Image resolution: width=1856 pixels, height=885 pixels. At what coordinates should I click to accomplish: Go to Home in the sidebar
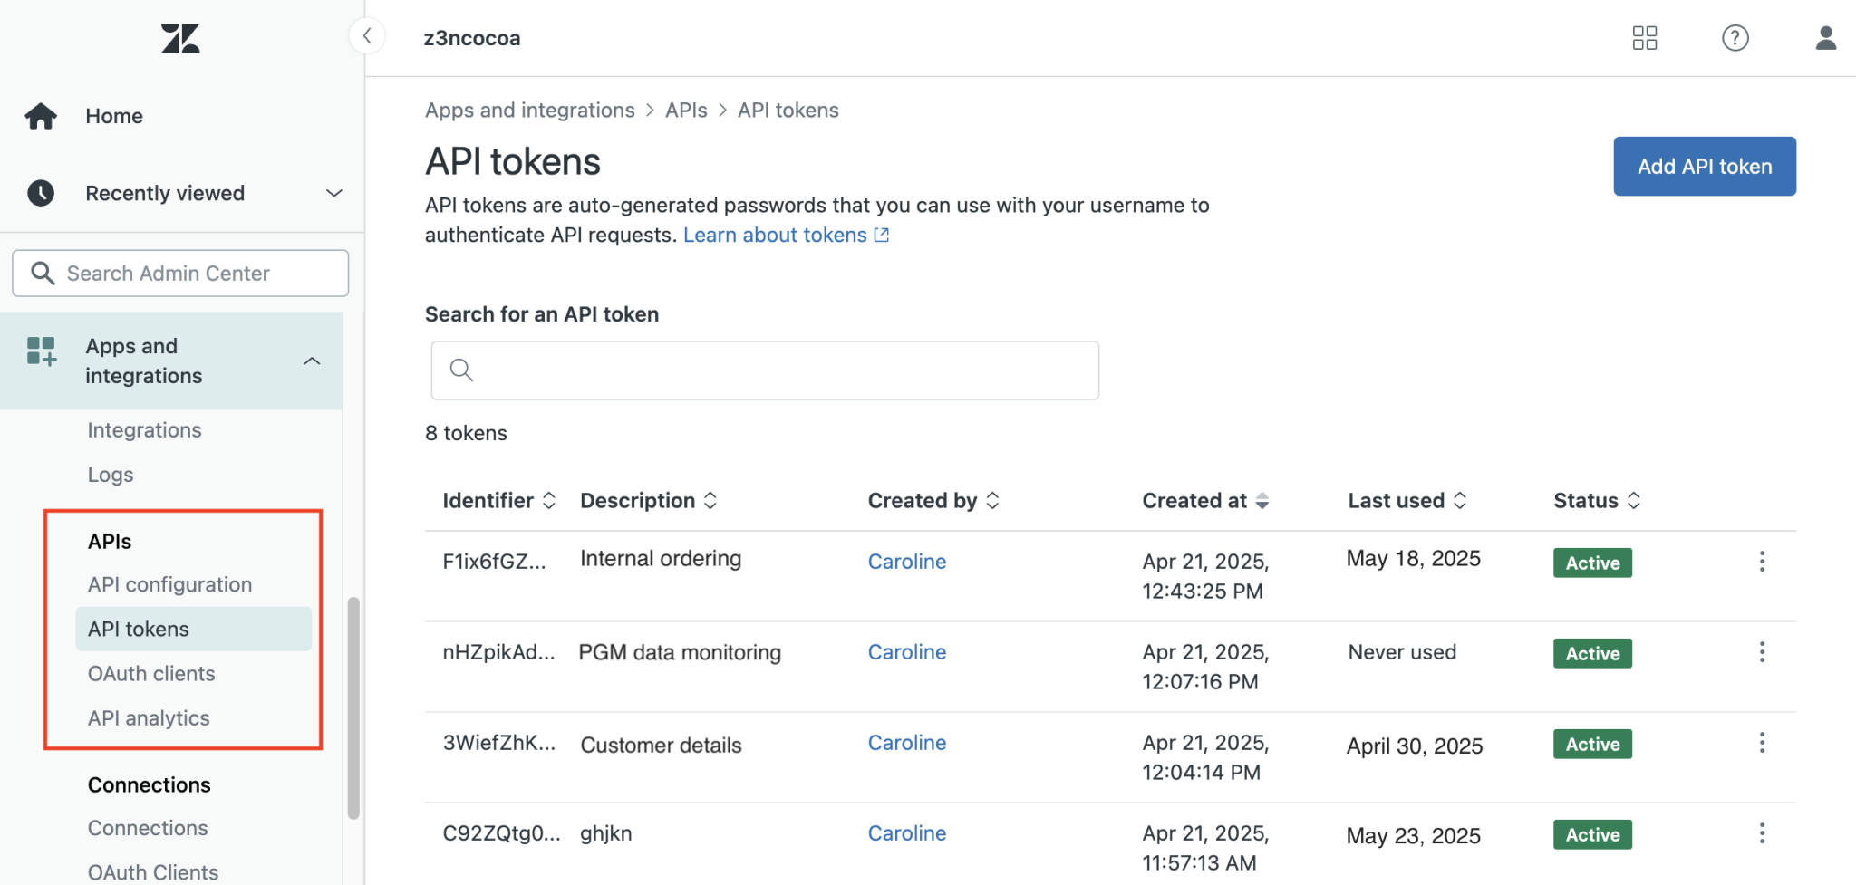[114, 116]
